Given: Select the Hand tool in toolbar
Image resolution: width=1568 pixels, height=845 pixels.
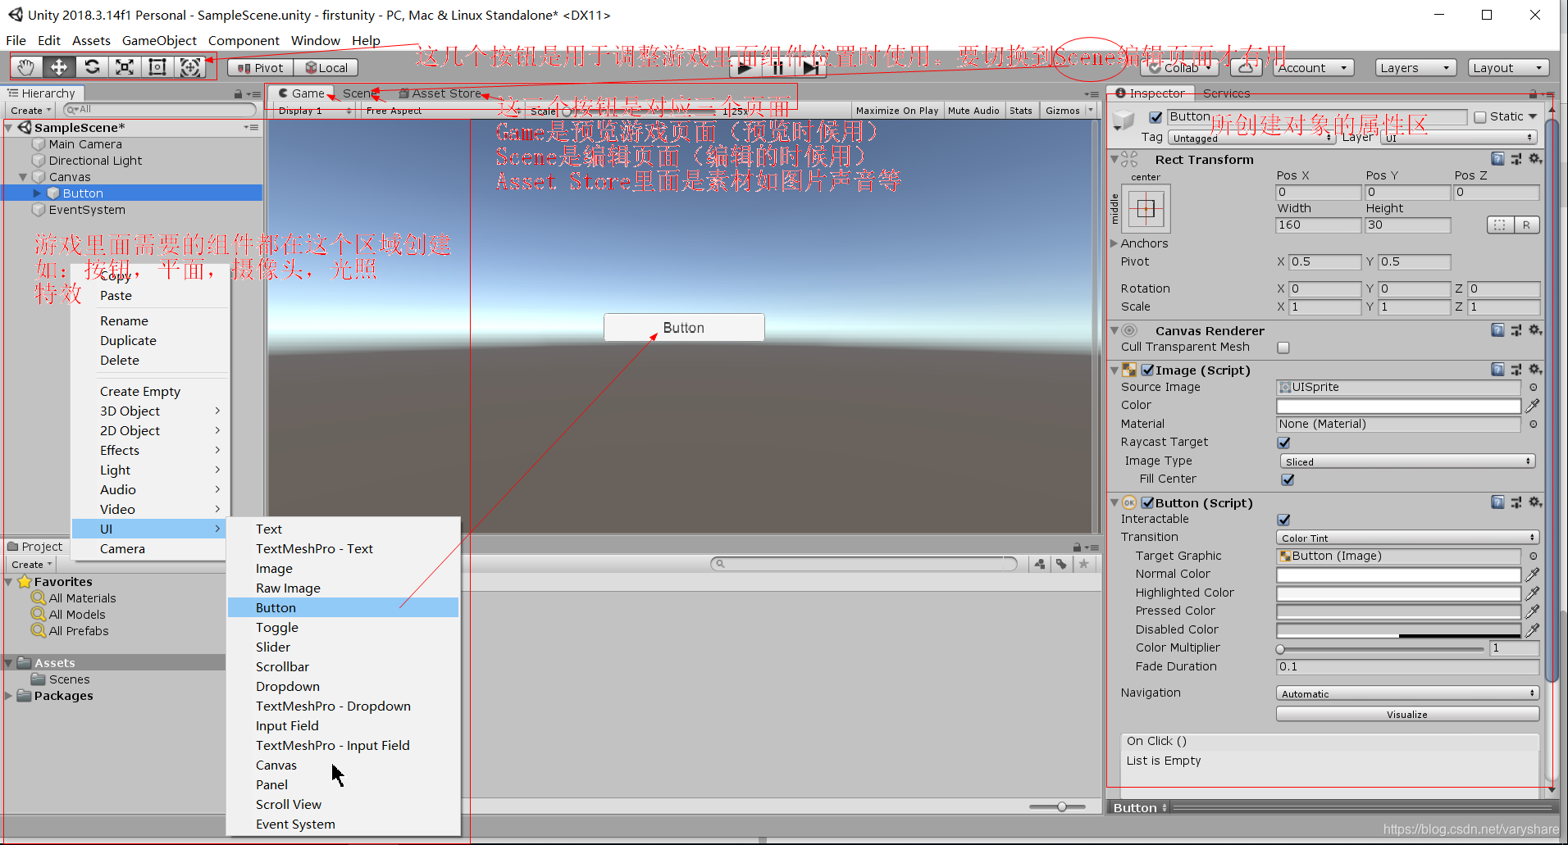Looking at the screenshot, I should 26,67.
